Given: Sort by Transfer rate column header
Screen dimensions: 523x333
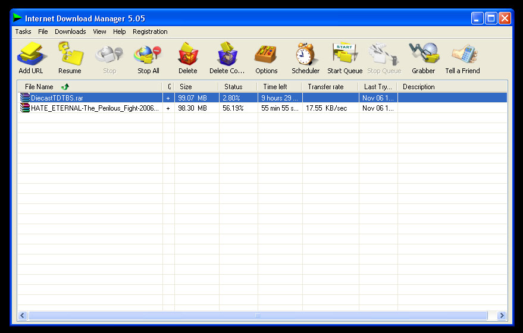Looking at the screenshot, I should (325, 87).
